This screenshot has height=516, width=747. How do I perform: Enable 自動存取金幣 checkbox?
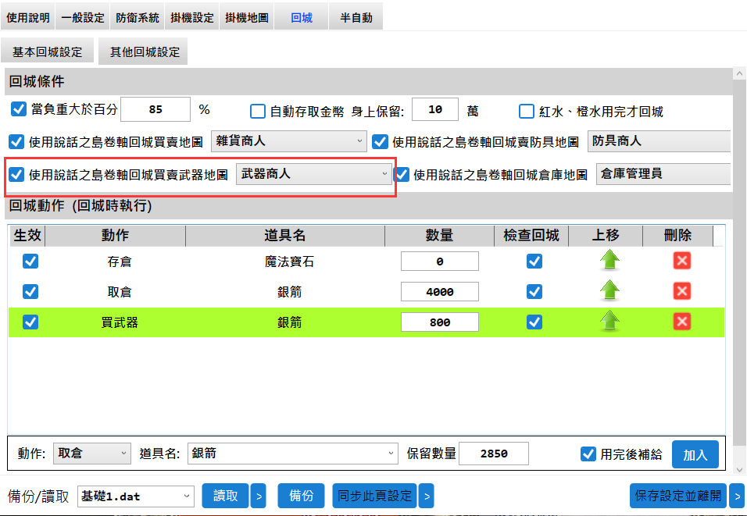258,111
